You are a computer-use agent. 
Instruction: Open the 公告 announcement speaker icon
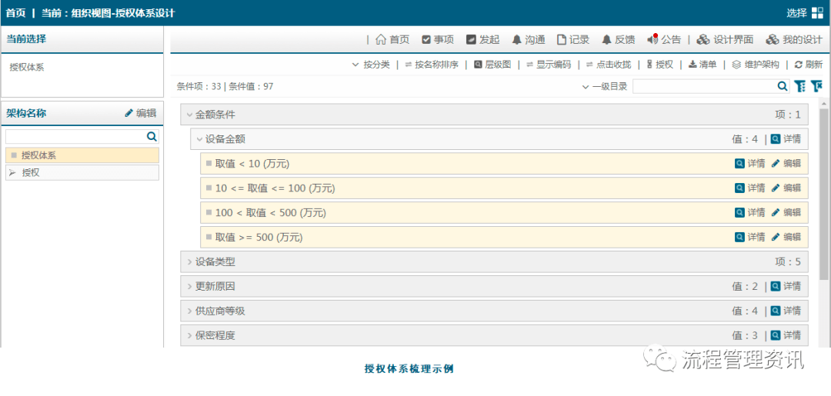point(652,40)
